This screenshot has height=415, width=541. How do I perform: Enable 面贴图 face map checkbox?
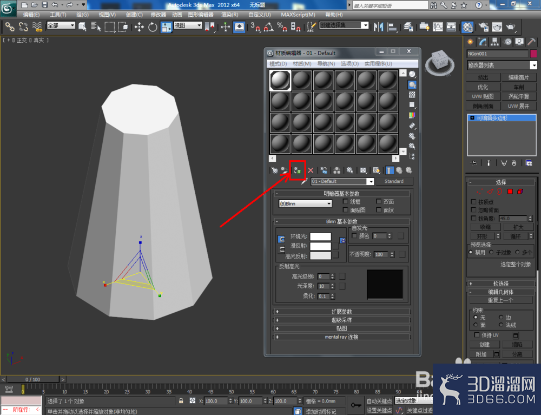point(345,210)
